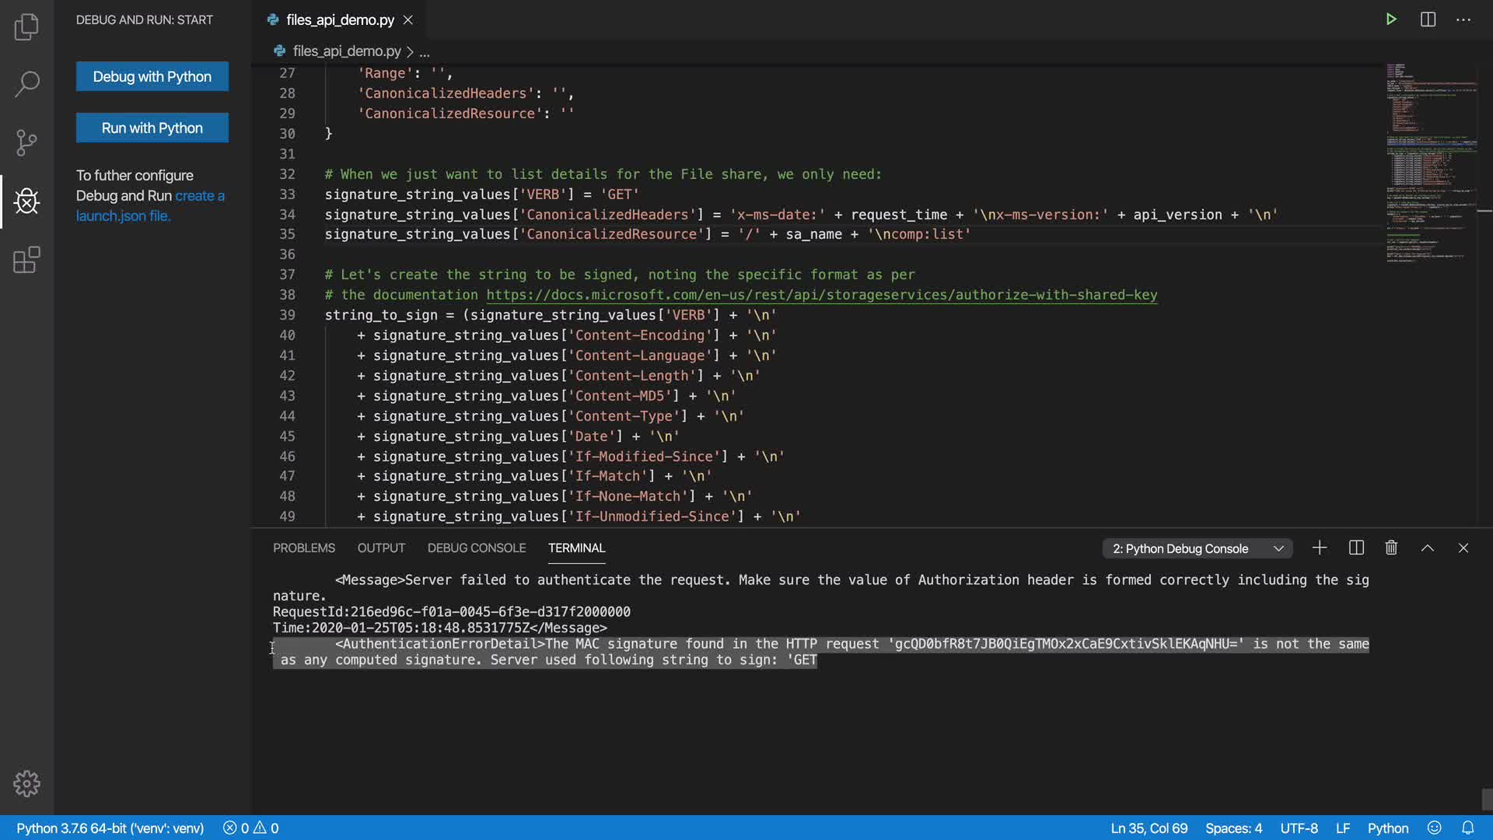Open the Explorer view in activity bar
The height and width of the screenshot is (840, 1493).
pos(26,27)
